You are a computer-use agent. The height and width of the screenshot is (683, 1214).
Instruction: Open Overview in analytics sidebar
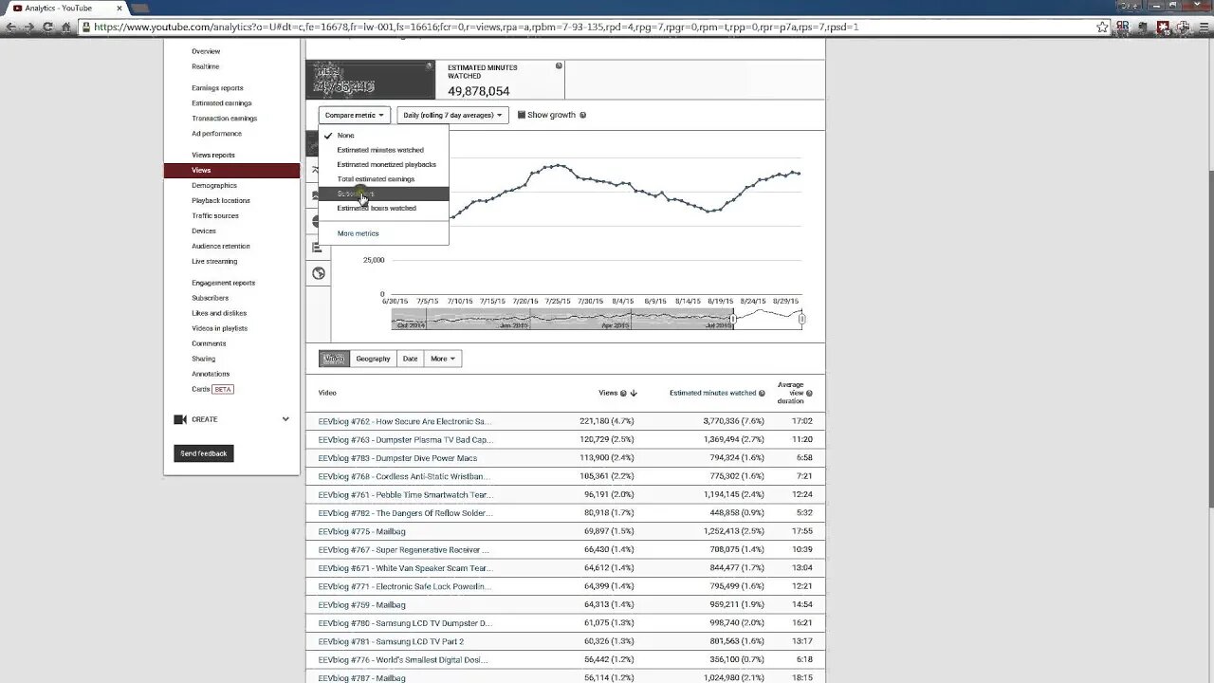tap(206, 51)
